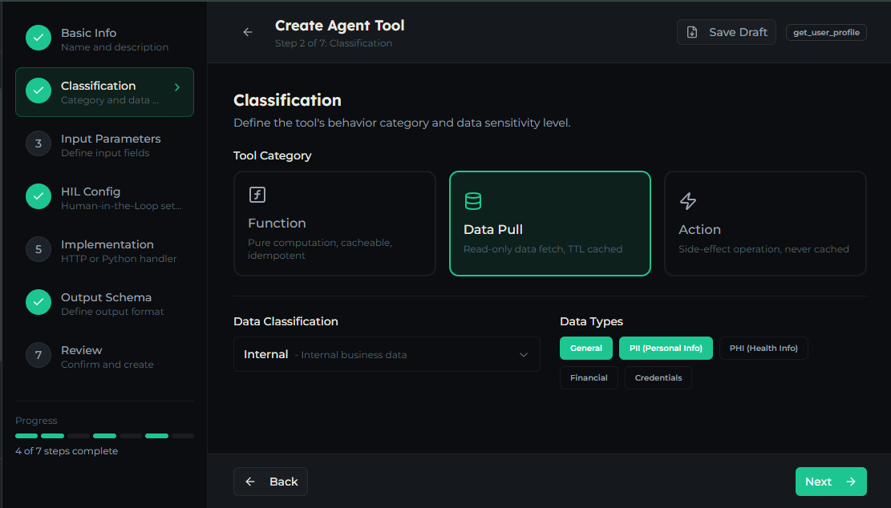Click the Data Pull database icon
The height and width of the screenshot is (508, 891).
[473, 201]
